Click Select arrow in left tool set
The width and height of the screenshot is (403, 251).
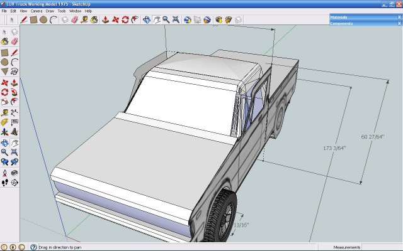click(4, 32)
